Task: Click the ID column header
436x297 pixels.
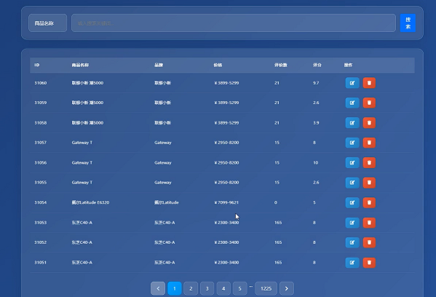Action: [x=37, y=65]
